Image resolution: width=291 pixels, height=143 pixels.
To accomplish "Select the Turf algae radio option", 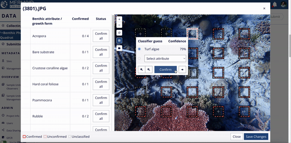I will [x=139, y=49].
